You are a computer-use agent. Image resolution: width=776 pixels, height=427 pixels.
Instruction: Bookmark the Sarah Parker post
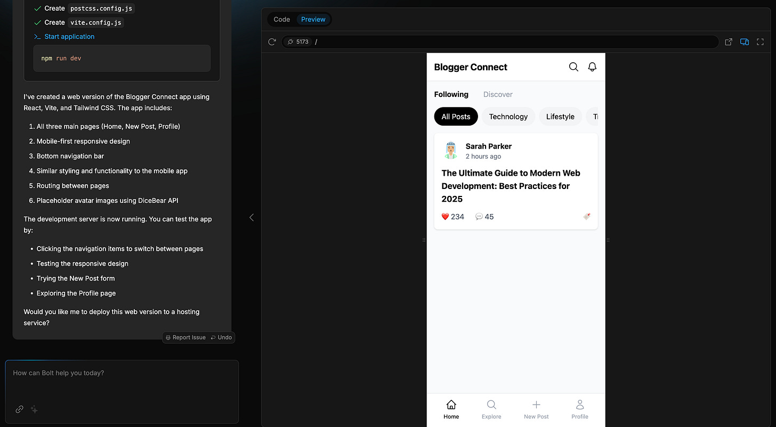587,216
